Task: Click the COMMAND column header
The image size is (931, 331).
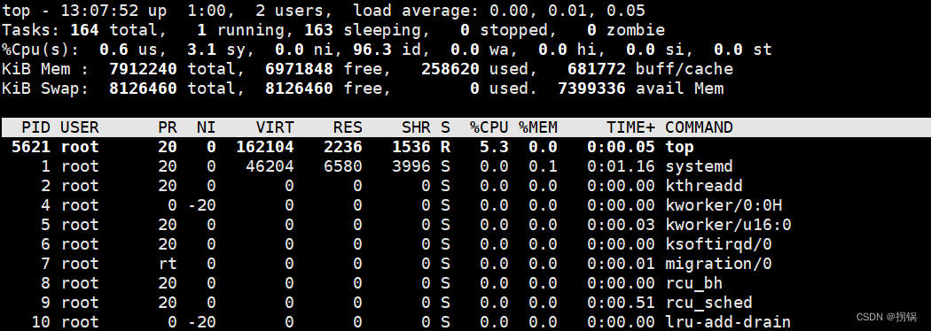Action: (x=699, y=127)
